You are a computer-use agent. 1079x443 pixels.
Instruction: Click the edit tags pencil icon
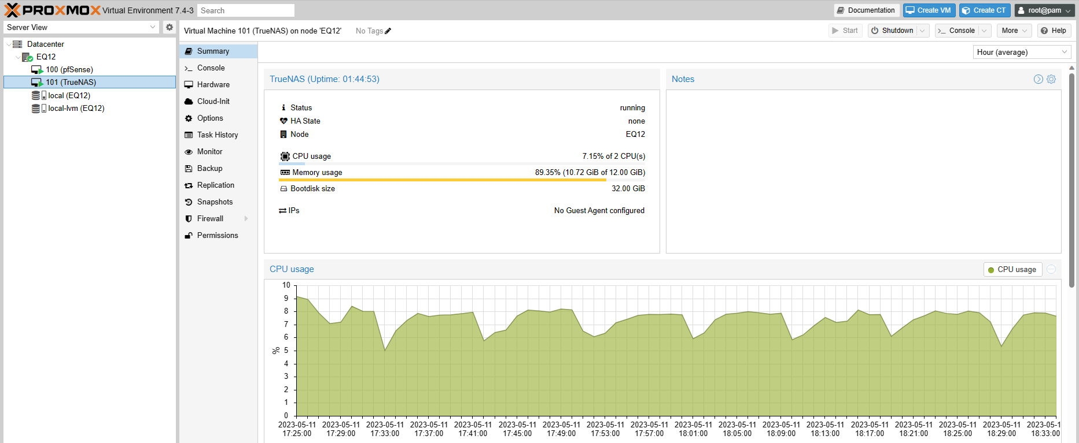[x=388, y=31]
